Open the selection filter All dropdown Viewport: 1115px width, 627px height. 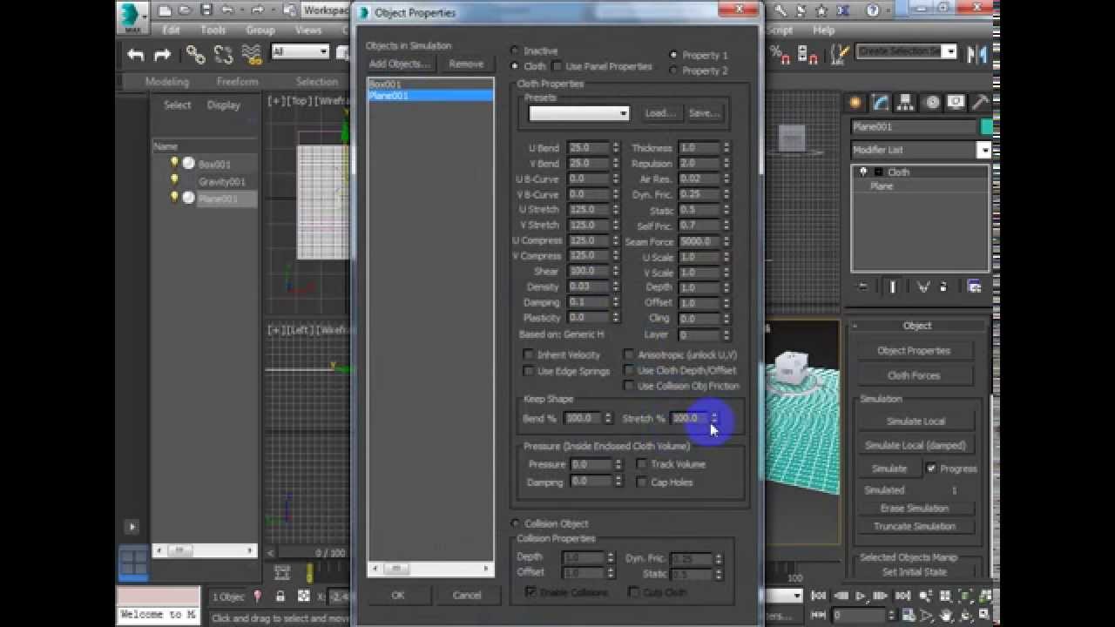300,52
